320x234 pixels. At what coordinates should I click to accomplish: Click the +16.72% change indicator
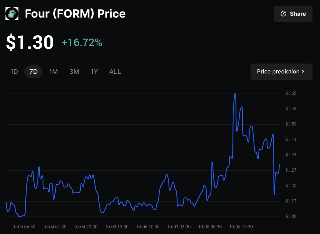pos(82,43)
